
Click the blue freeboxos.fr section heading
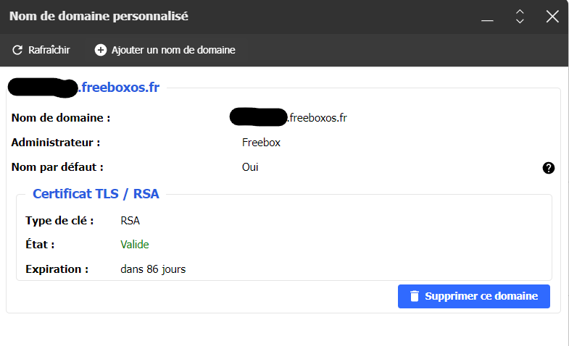(83, 88)
